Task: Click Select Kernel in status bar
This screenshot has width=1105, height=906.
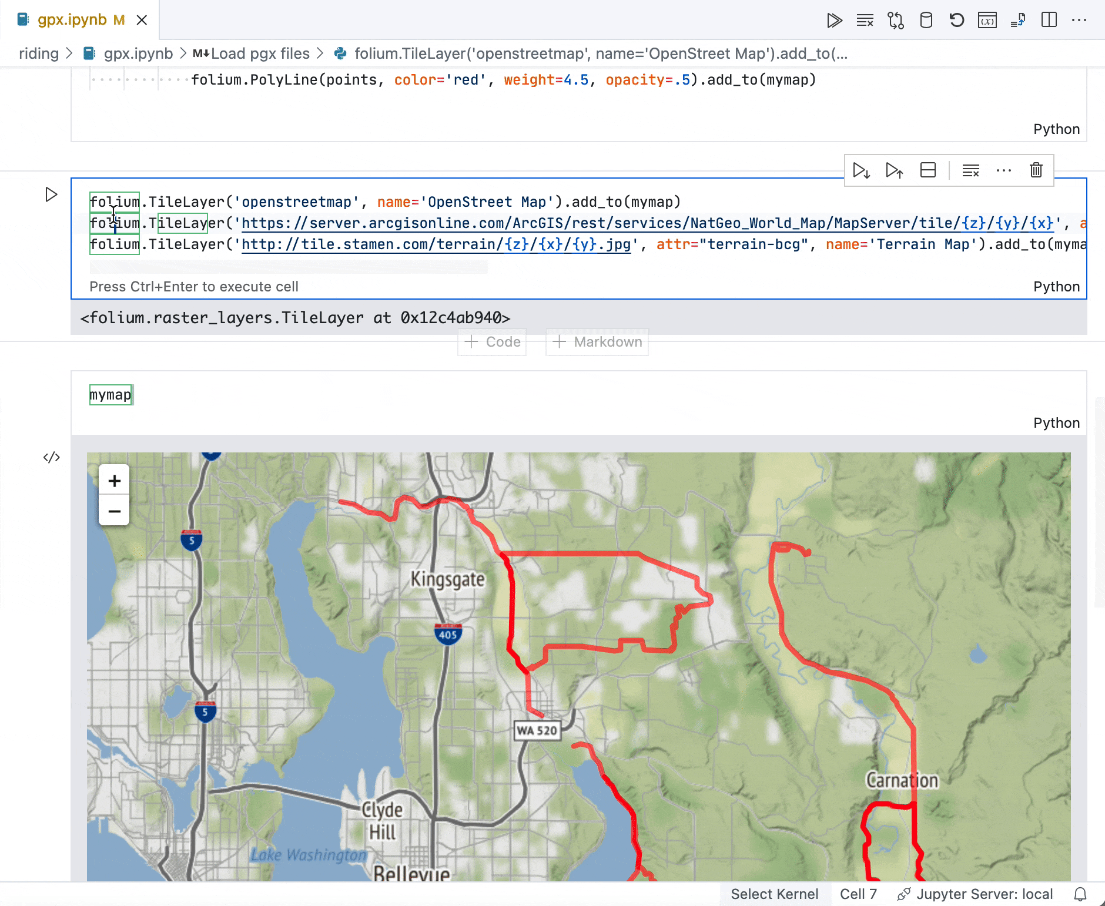Action: [774, 894]
